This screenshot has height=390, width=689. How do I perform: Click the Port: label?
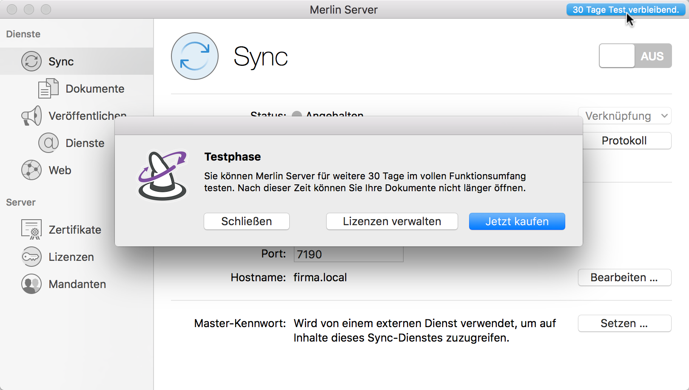[273, 254]
